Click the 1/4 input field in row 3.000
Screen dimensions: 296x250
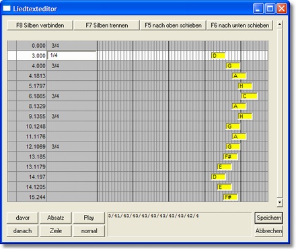pyautogui.click(x=72, y=55)
